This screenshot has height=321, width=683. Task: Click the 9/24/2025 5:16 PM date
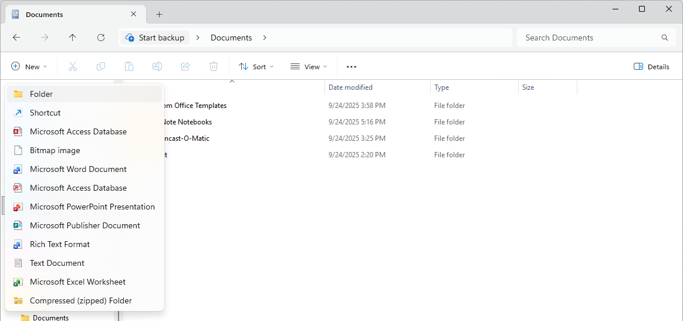click(x=357, y=122)
